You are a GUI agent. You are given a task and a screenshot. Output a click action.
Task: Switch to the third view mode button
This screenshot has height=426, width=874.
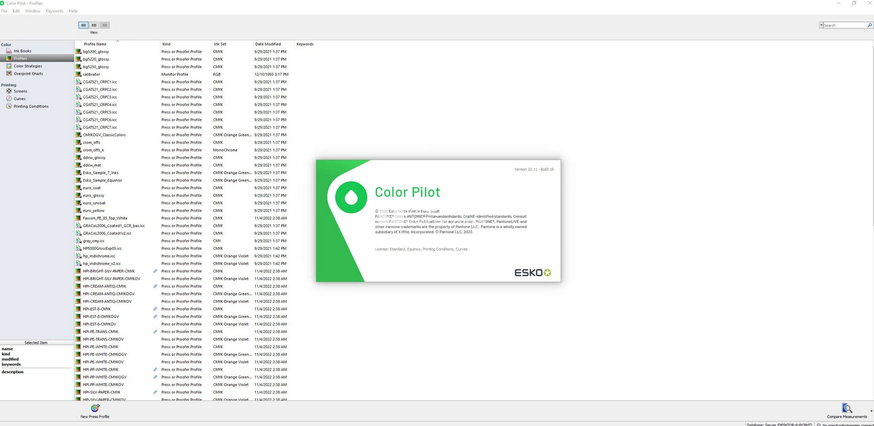coord(104,25)
